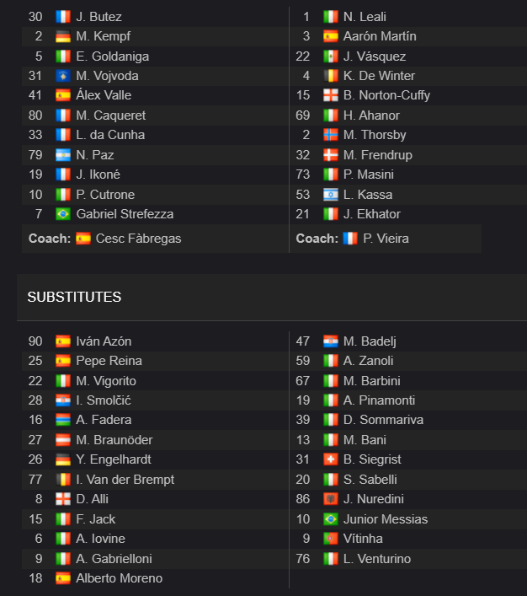
Task: Click the Argentina flag next to N. Paz
Action: coord(63,155)
